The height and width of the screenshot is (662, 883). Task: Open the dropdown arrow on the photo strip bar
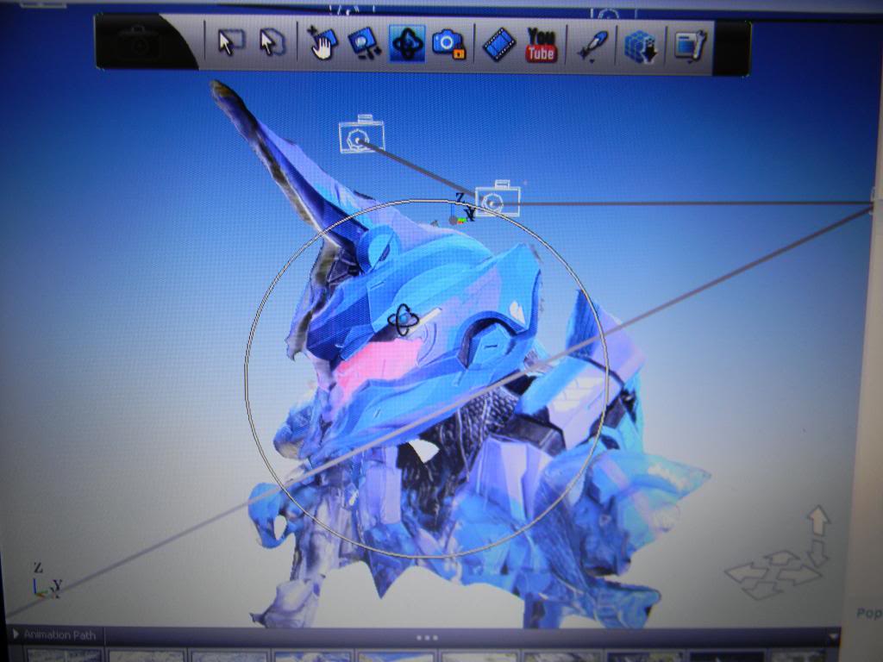[832, 637]
